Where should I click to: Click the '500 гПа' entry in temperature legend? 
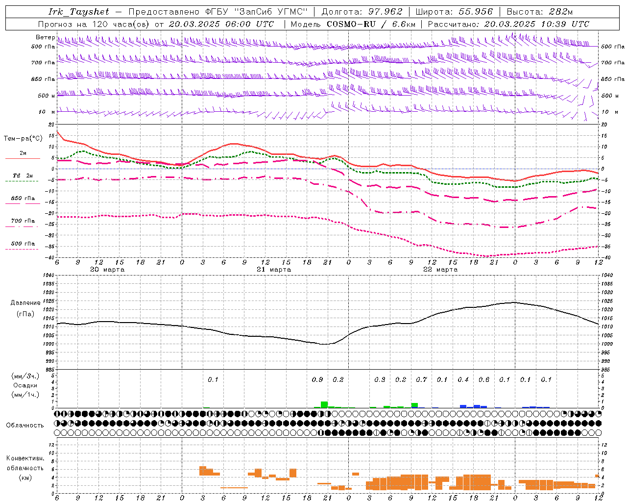click(x=23, y=244)
